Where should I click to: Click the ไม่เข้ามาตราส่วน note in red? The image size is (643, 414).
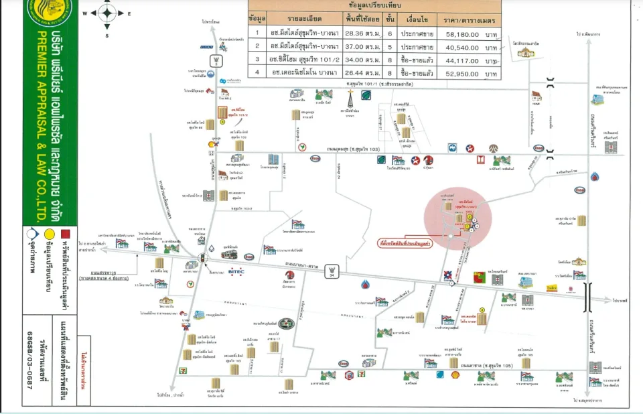(x=84, y=370)
